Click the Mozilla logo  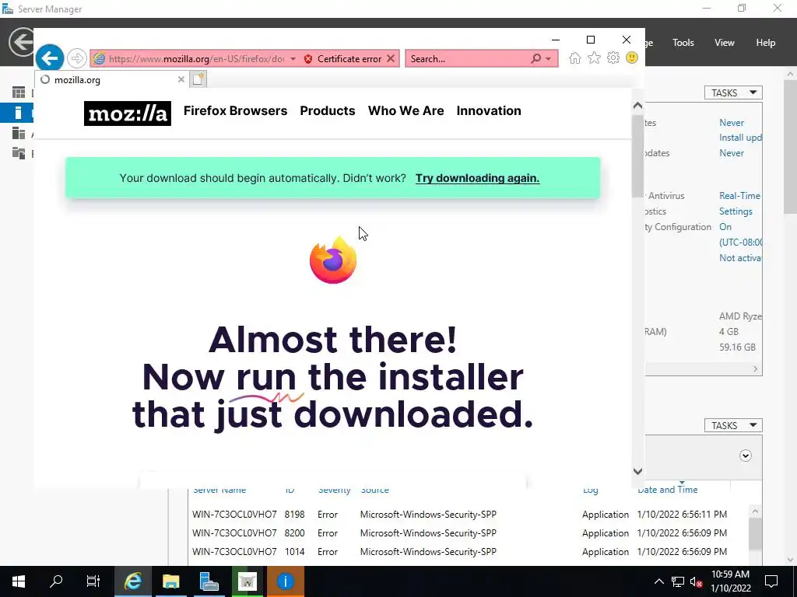[x=127, y=113]
